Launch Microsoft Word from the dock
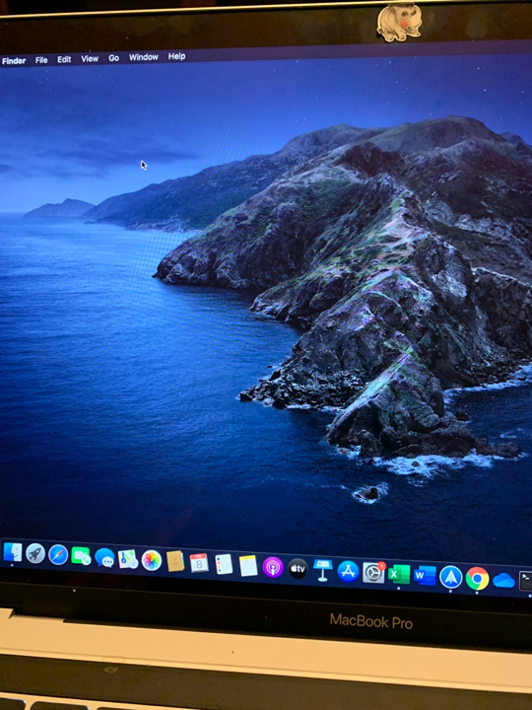This screenshot has height=710, width=532. (x=425, y=576)
